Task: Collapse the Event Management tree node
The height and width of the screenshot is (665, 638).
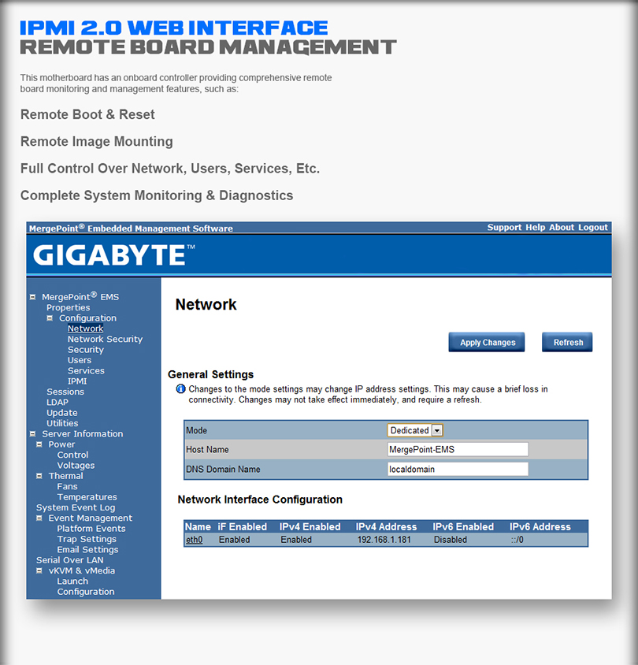Action: pos(39,518)
